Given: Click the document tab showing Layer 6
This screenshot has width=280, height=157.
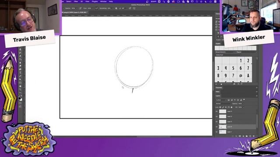Looking at the screenshot, I should click(74, 12).
